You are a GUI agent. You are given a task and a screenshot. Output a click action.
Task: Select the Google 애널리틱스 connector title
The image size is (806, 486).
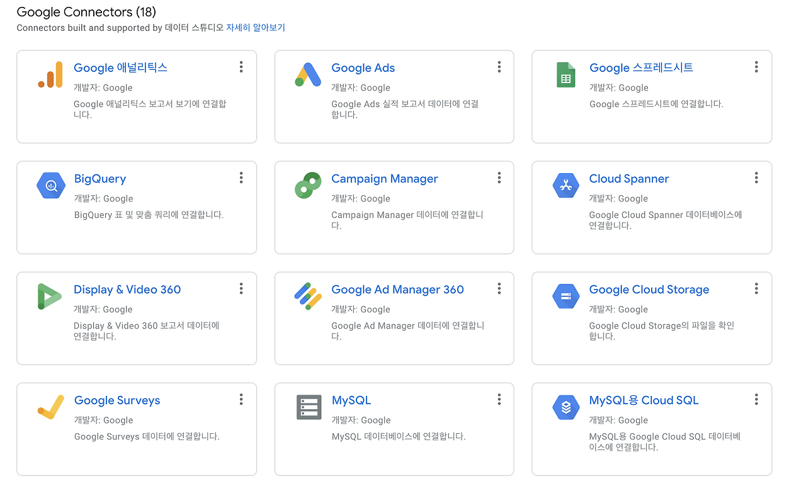click(x=121, y=68)
